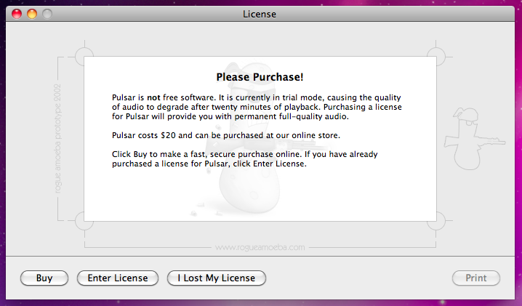Click the bold word "not" in the first paragraph

tap(153, 97)
